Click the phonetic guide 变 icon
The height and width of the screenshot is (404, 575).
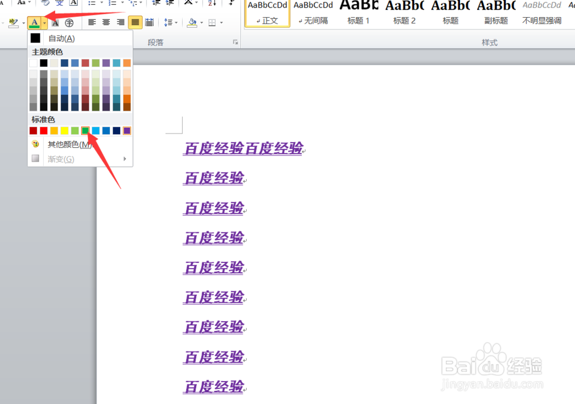(x=59, y=2)
